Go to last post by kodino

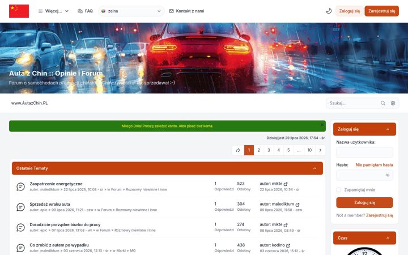coord(288,245)
